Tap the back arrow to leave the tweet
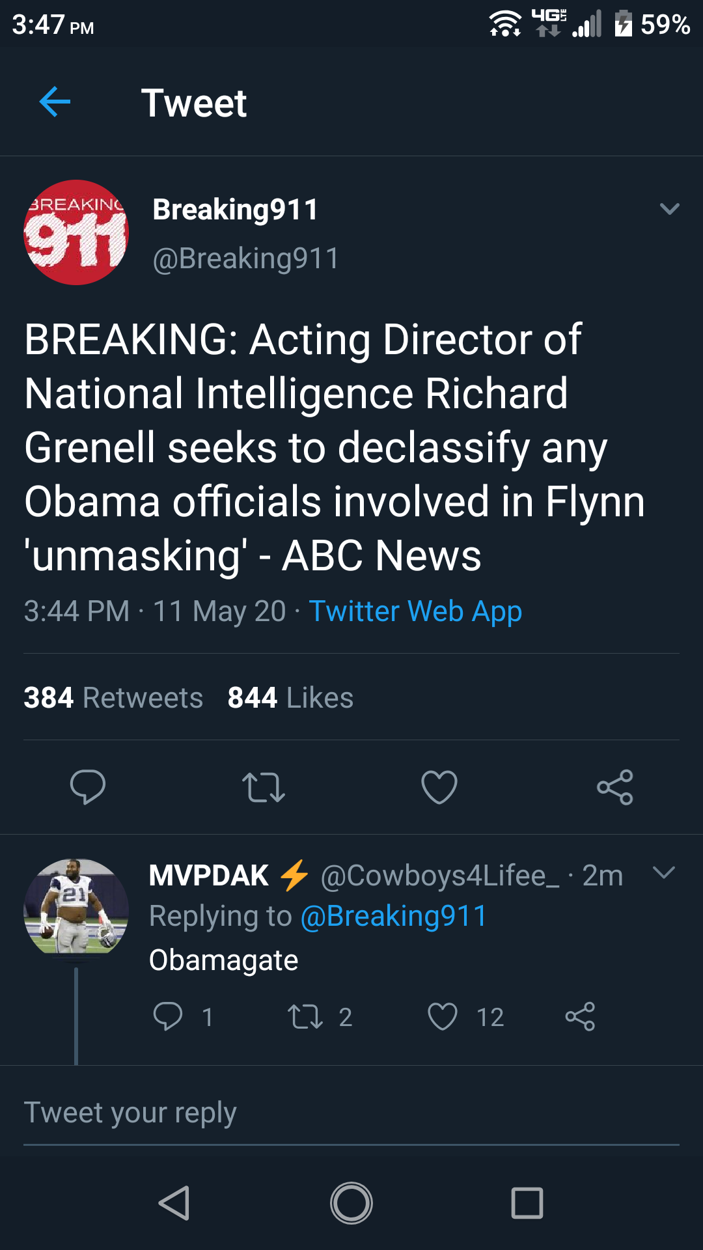 55,102
